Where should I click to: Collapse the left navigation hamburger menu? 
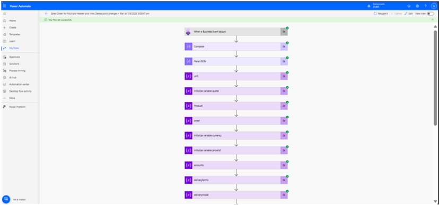[4, 13]
